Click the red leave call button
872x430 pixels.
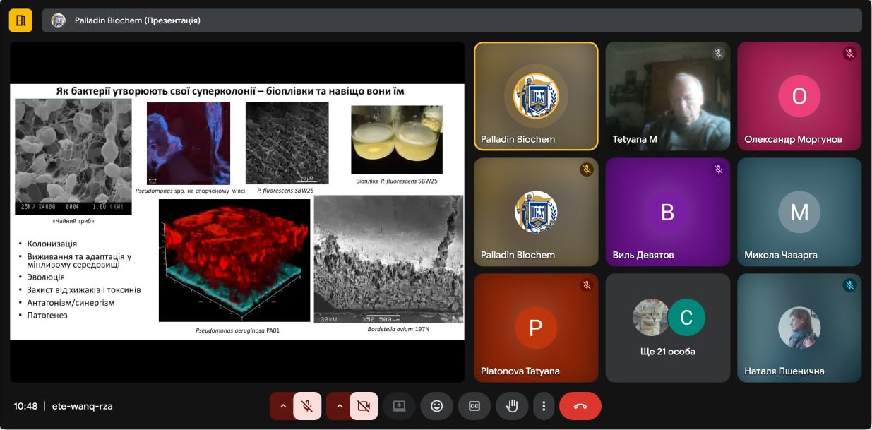point(580,406)
